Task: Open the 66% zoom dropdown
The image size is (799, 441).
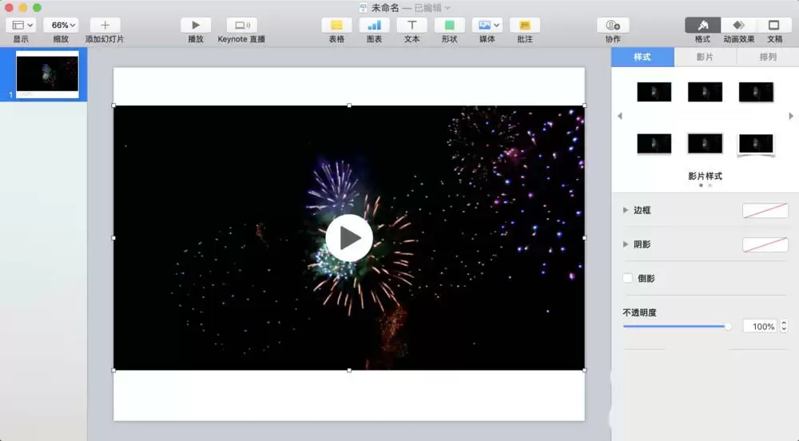Action: click(x=62, y=25)
